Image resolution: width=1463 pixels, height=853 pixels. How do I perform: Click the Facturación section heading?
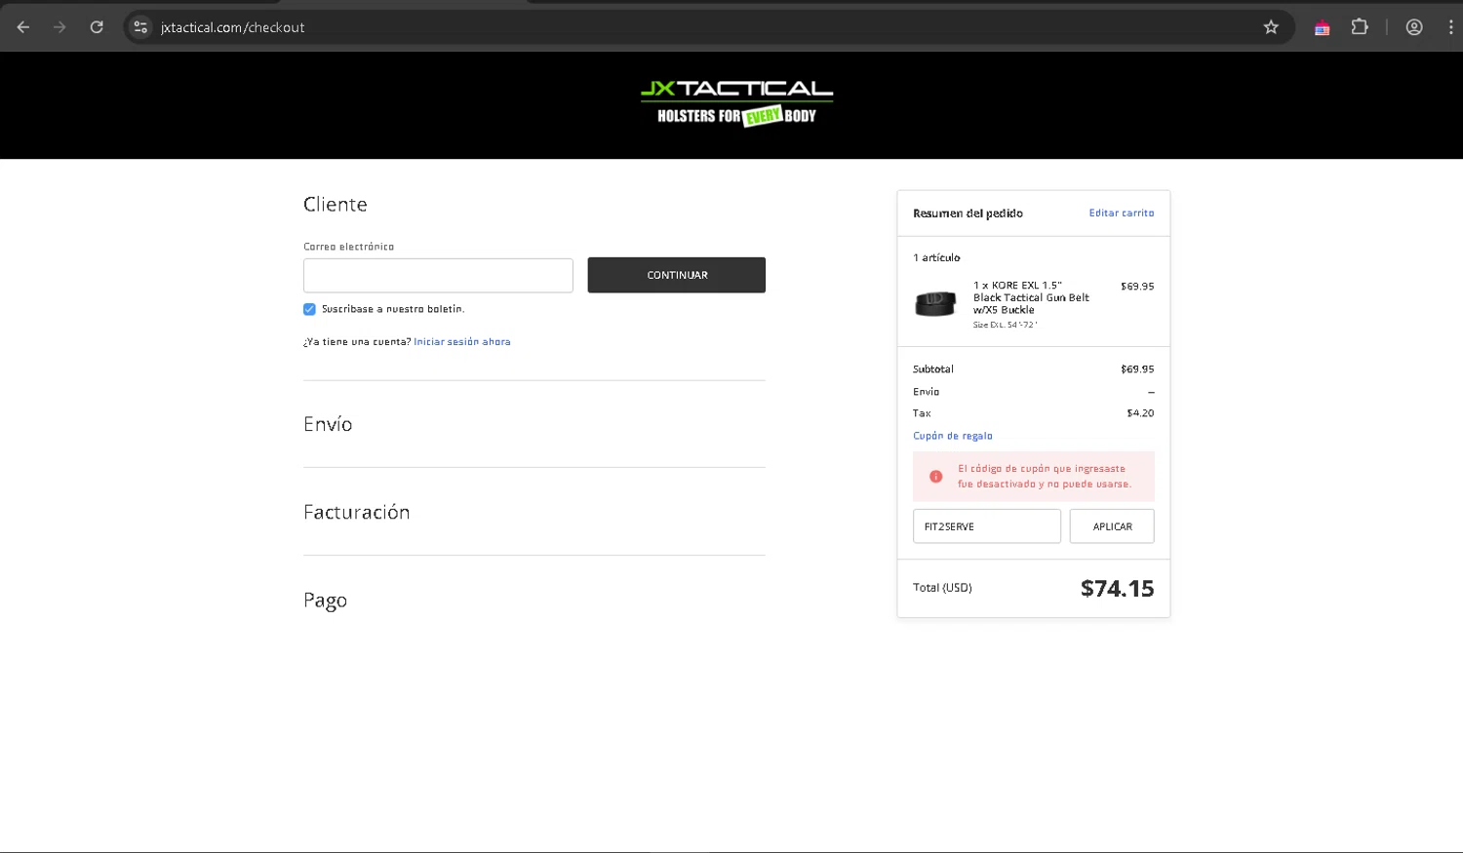pyautogui.click(x=356, y=512)
